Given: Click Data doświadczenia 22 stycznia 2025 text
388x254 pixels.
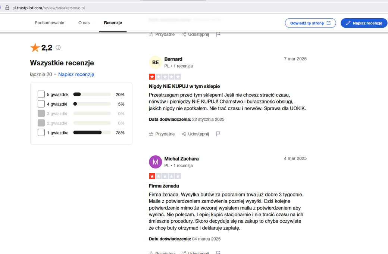Looking at the screenshot, I should [187, 120].
